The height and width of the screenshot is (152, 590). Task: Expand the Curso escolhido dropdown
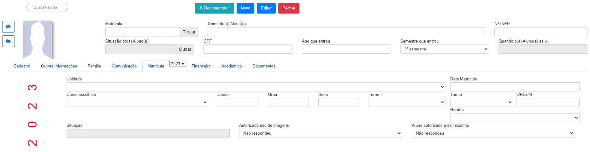click(137, 102)
